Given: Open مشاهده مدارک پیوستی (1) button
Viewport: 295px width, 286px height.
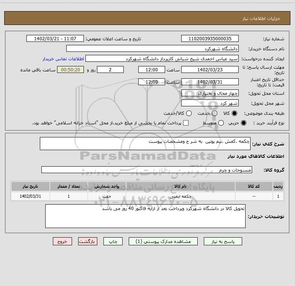Looking at the screenshot, I should (x=163, y=241).
